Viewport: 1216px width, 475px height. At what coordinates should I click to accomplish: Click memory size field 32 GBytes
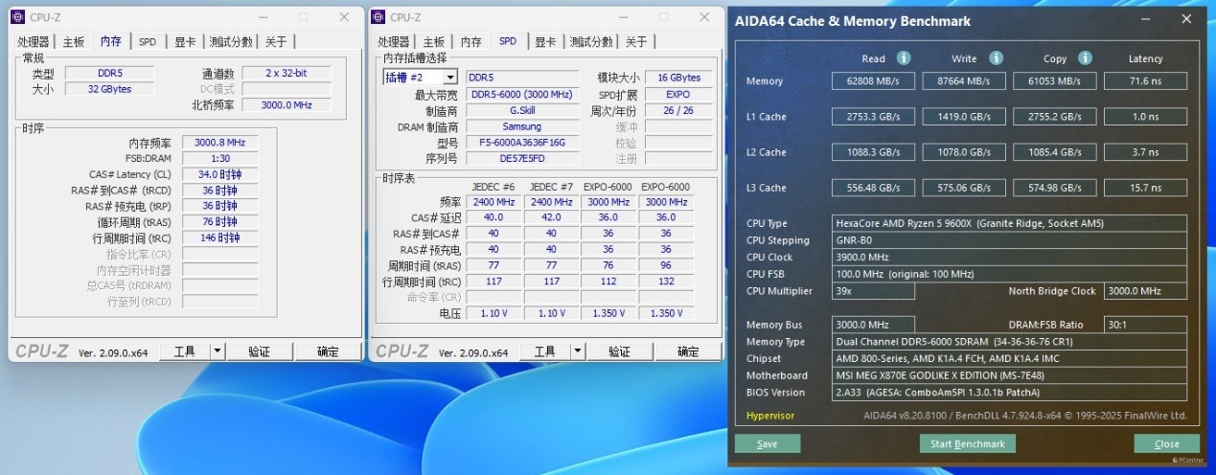click(x=108, y=89)
